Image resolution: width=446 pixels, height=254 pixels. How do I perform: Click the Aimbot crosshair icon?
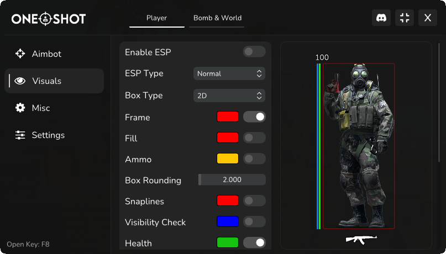tap(20, 54)
